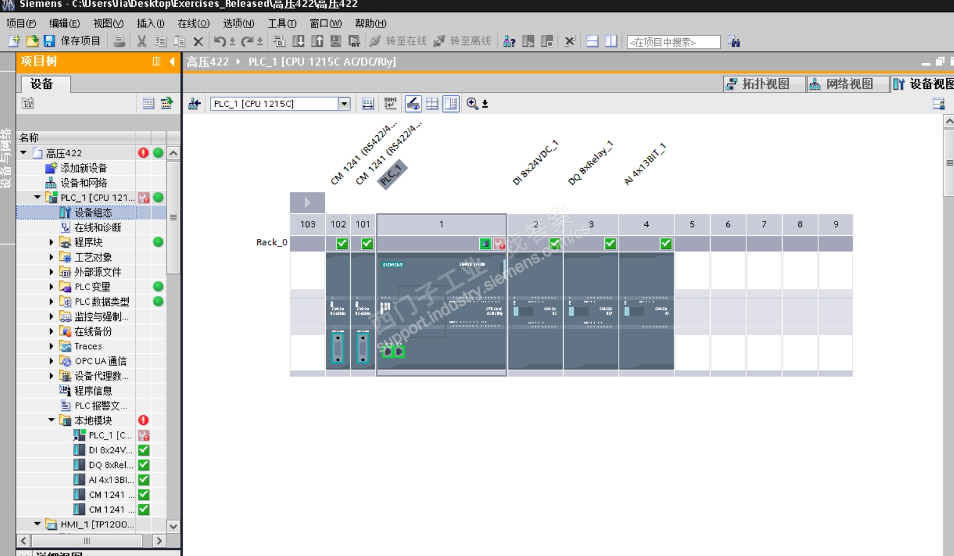The width and height of the screenshot is (954, 556).
Task: Open the 选项(N) menu
Action: (x=238, y=23)
